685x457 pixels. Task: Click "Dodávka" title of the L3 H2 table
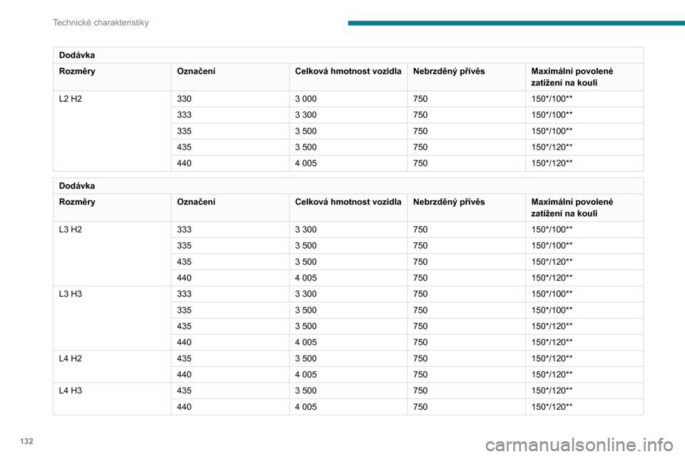[x=77, y=186]
